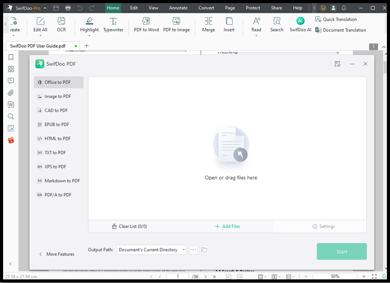
Task: Click Add Files button
Action: 228,226
